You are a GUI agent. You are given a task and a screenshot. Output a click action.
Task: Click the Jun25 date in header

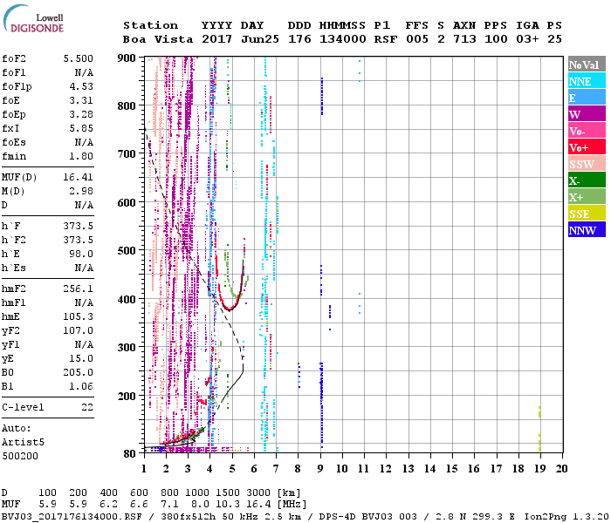(260, 39)
